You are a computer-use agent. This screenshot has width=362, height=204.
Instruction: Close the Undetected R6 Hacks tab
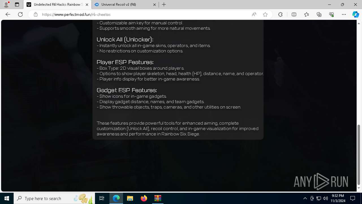[87, 5]
